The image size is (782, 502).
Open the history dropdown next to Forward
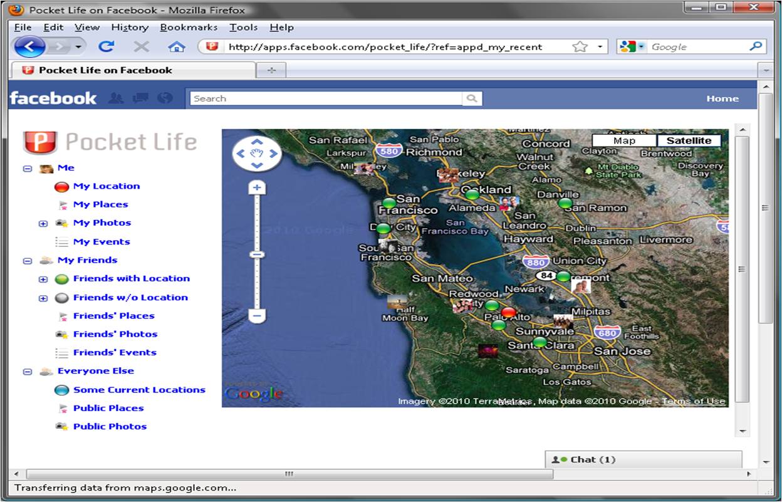78,47
